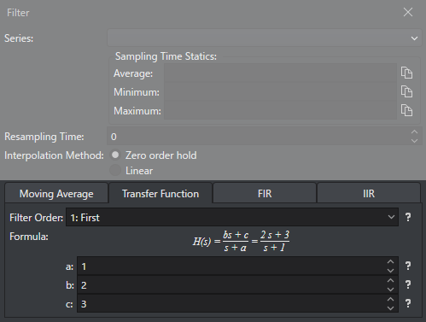The image size is (426, 322).
Task: Show help for parameter a
Action: (408, 266)
